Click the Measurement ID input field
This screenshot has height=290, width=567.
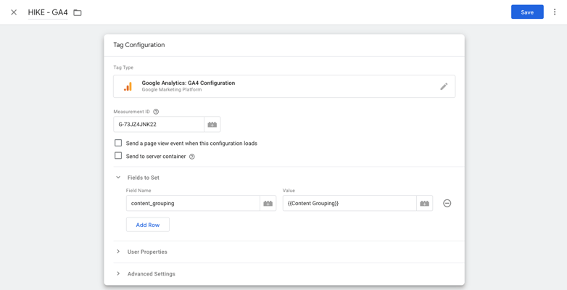[159, 125]
